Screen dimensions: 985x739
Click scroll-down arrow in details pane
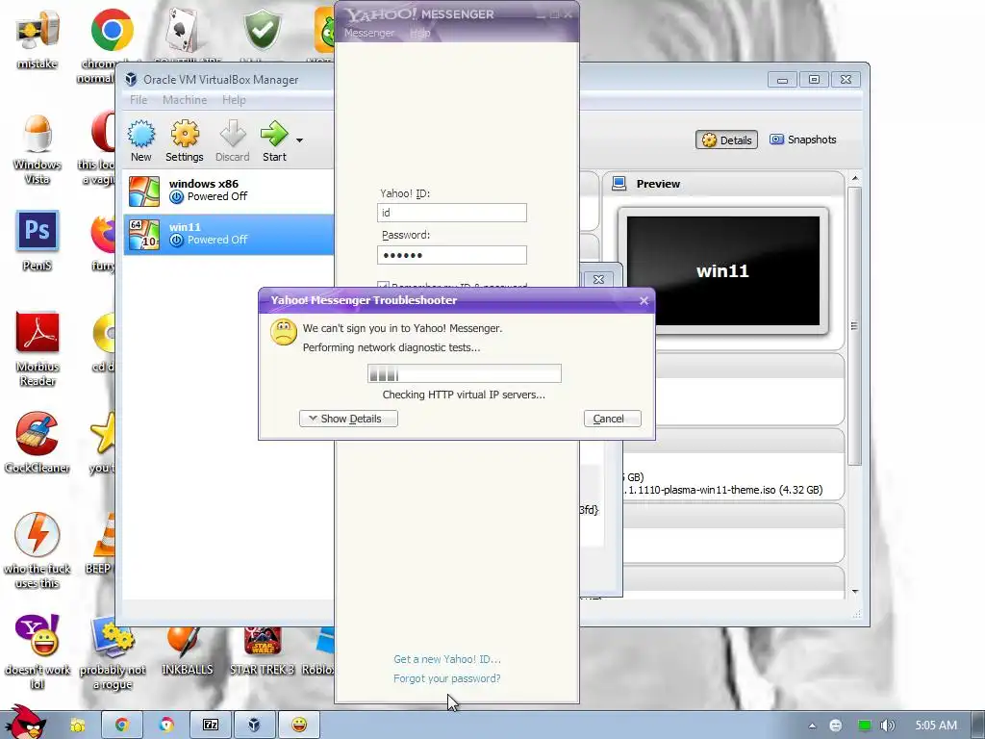(855, 592)
